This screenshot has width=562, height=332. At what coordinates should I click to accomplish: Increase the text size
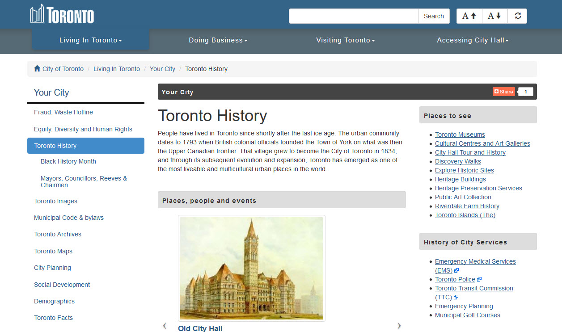pos(469,16)
